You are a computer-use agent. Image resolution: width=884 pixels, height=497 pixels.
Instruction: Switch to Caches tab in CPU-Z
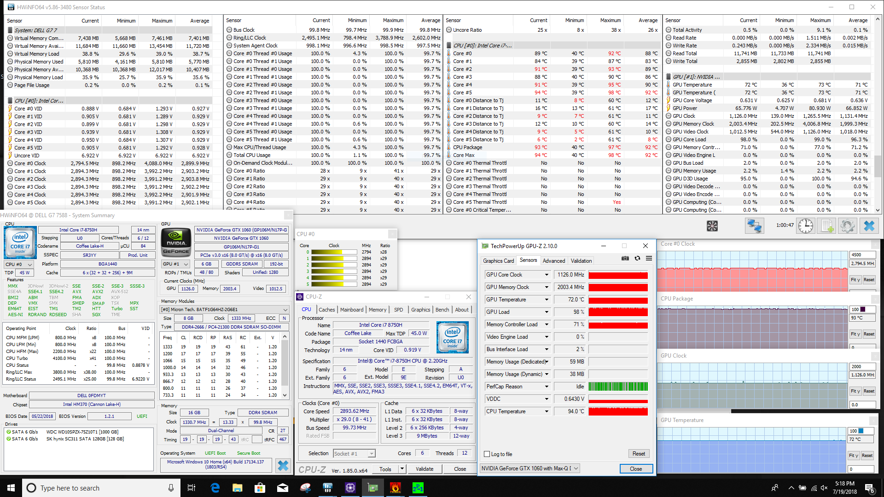[327, 310]
